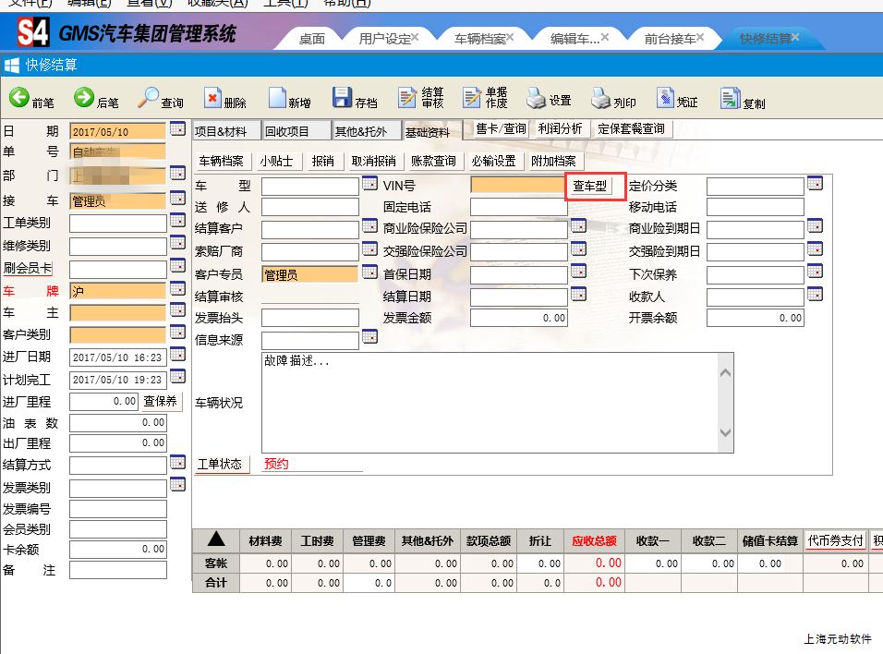This screenshot has width=883, height=654.
Task: Click the 删除 delete icon in toolbar
Action: (x=213, y=98)
